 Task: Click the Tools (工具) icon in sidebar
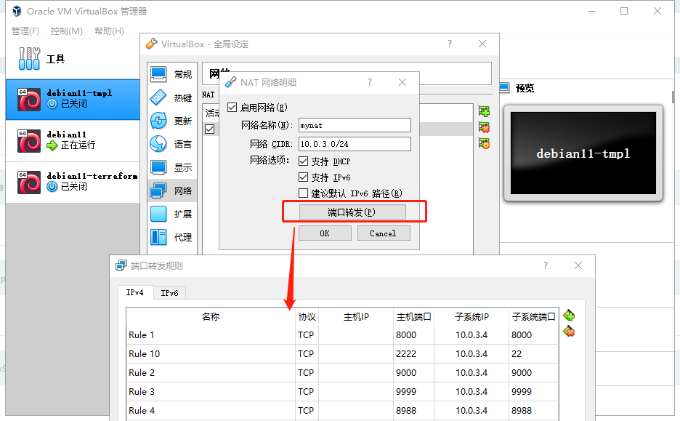(x=29, y=58)
